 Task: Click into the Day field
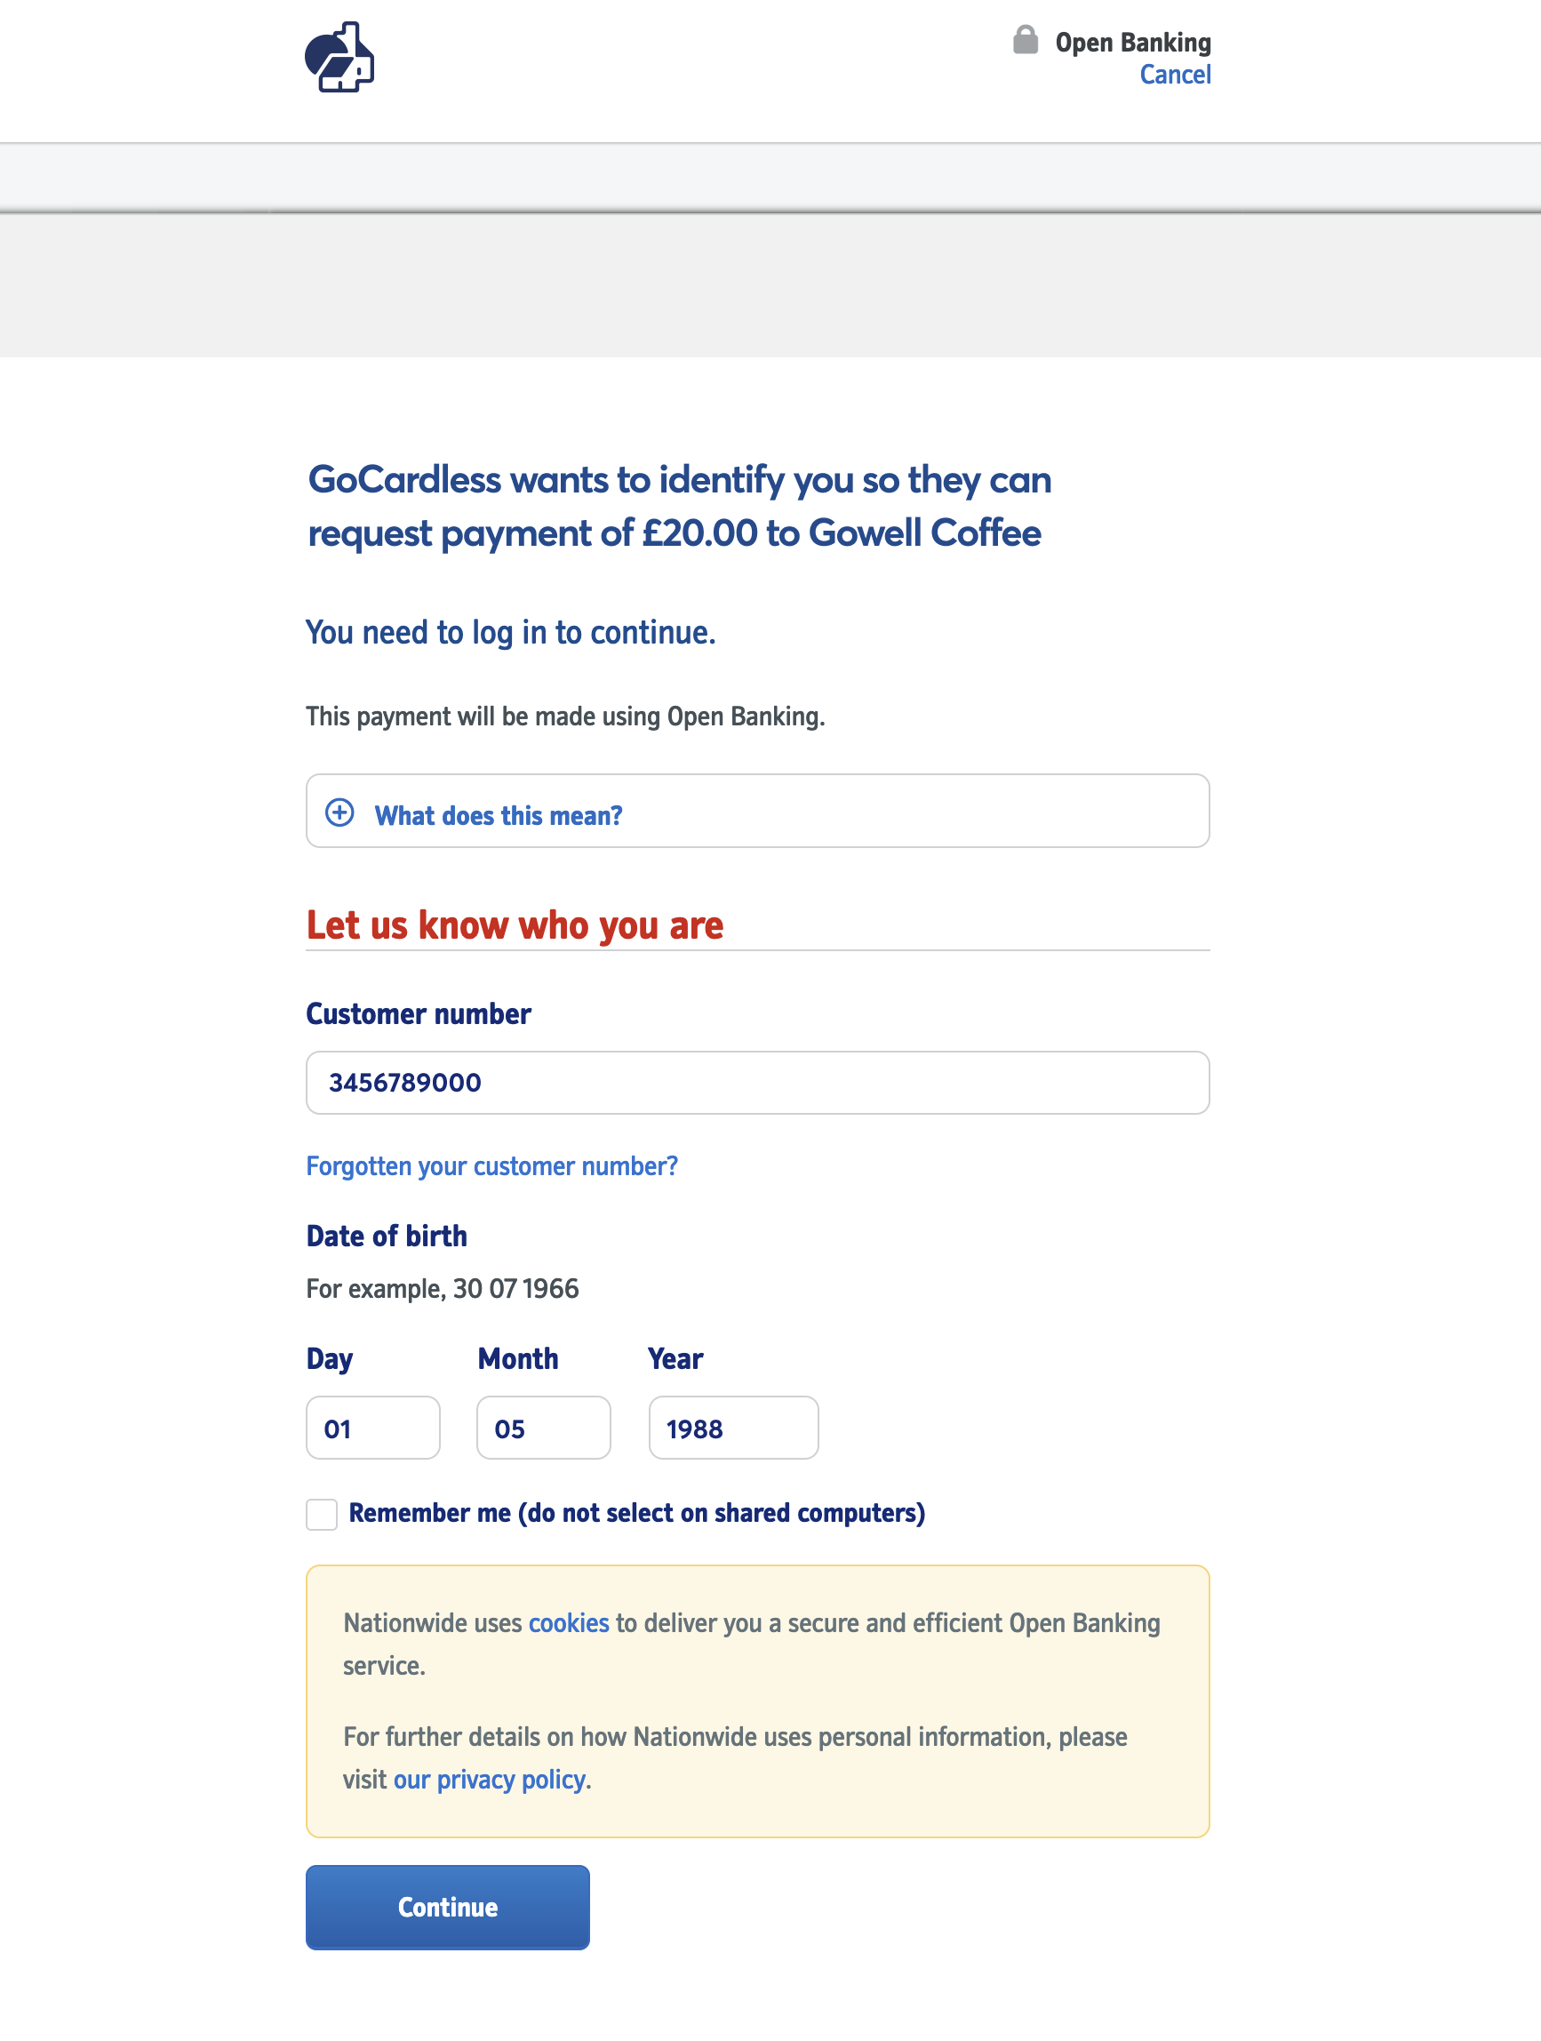pyautogui.click(x=372, y=1428)
